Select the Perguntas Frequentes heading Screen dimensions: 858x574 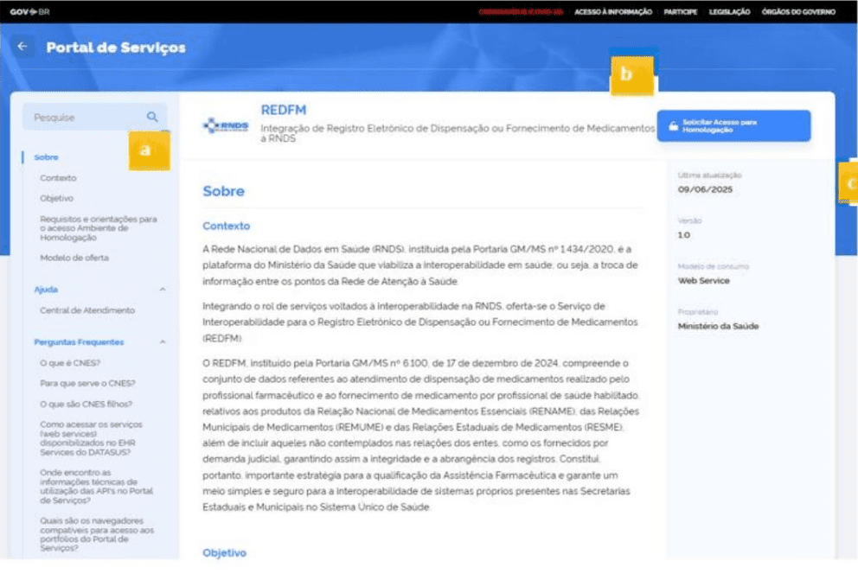(x=79, y=341)
